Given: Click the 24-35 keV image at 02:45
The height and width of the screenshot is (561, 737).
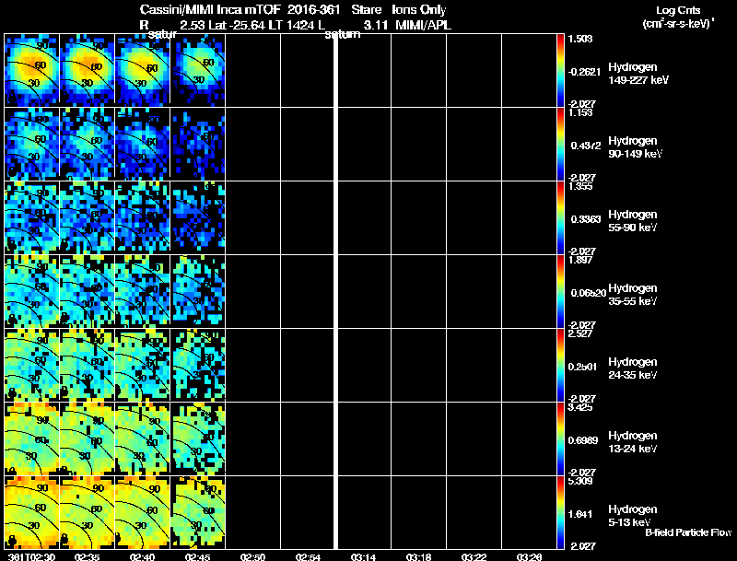Looking at the screenshot, I should tap(198, 365).
